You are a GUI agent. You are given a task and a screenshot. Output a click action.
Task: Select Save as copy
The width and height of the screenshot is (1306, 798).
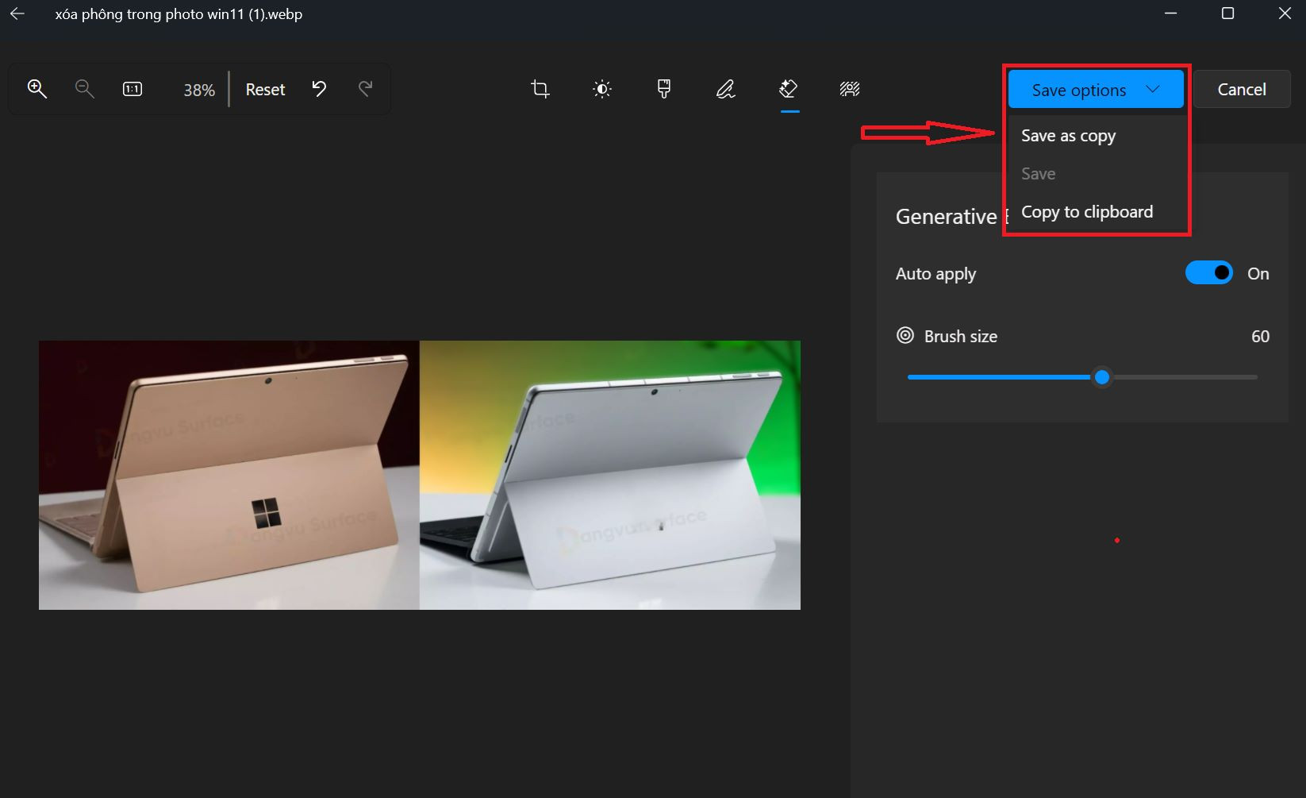tap(1067, 135)
